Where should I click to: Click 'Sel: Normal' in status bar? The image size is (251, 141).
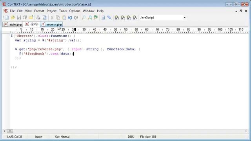[x=62, y=137]
